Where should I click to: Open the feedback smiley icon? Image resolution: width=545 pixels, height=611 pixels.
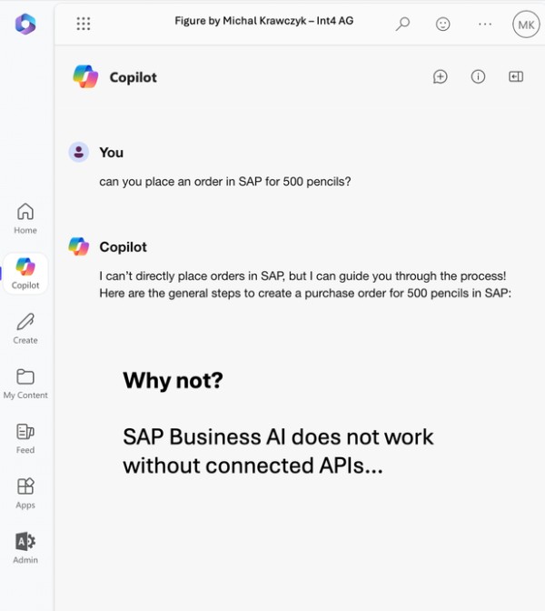click(x=443, y=25)
